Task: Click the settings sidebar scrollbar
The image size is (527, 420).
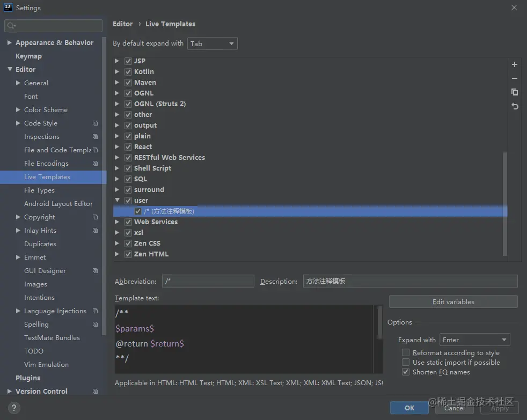Action: point(104,186)
